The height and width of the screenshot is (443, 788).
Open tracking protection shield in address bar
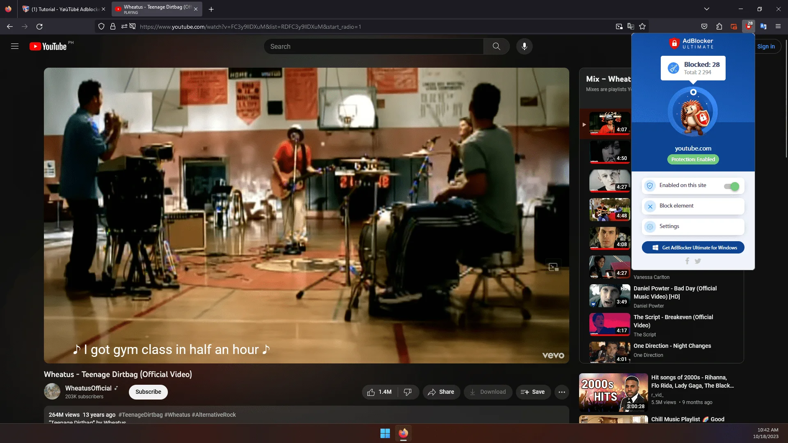point(101,27)
